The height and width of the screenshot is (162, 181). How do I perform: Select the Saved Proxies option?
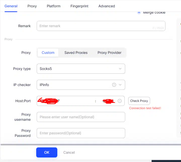(76, 53)
